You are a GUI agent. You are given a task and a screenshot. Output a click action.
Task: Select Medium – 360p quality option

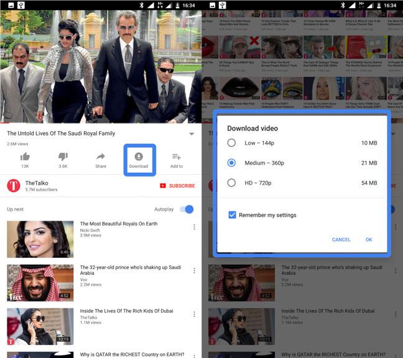click(231, 163)
